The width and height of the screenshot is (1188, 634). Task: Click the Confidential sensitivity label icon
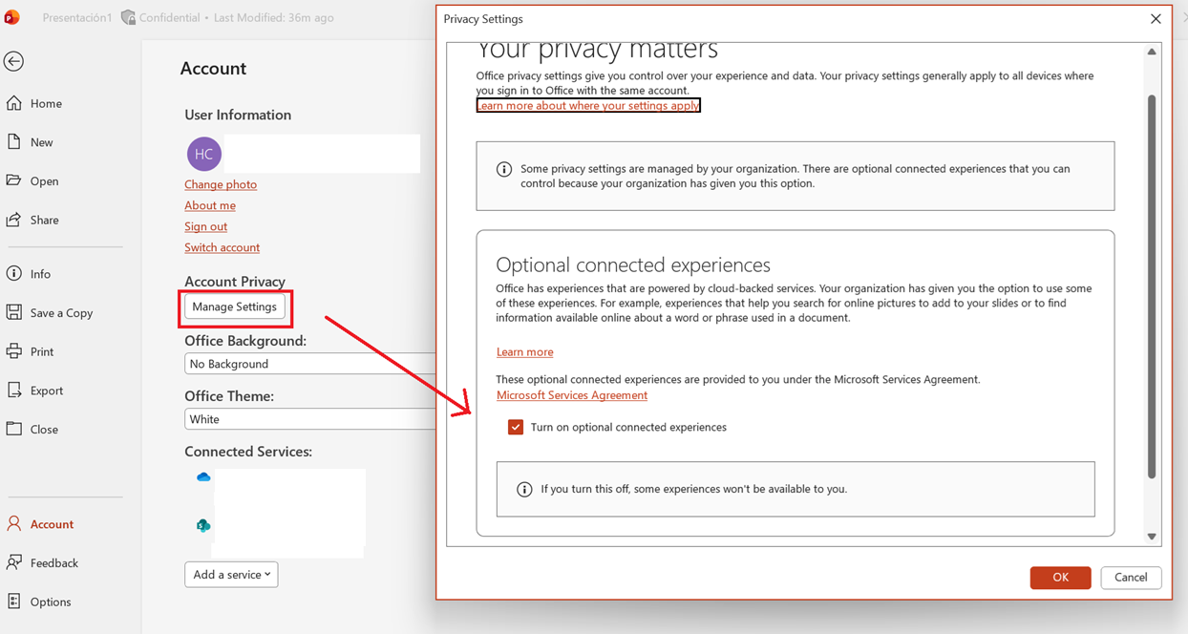(128, 17)
